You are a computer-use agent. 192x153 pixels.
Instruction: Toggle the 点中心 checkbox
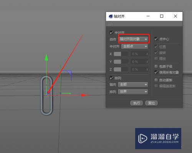[156, 39]
